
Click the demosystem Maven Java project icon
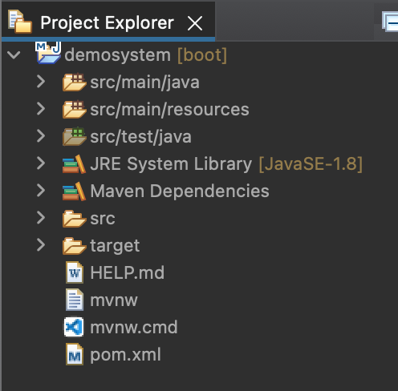click(48, 53)
